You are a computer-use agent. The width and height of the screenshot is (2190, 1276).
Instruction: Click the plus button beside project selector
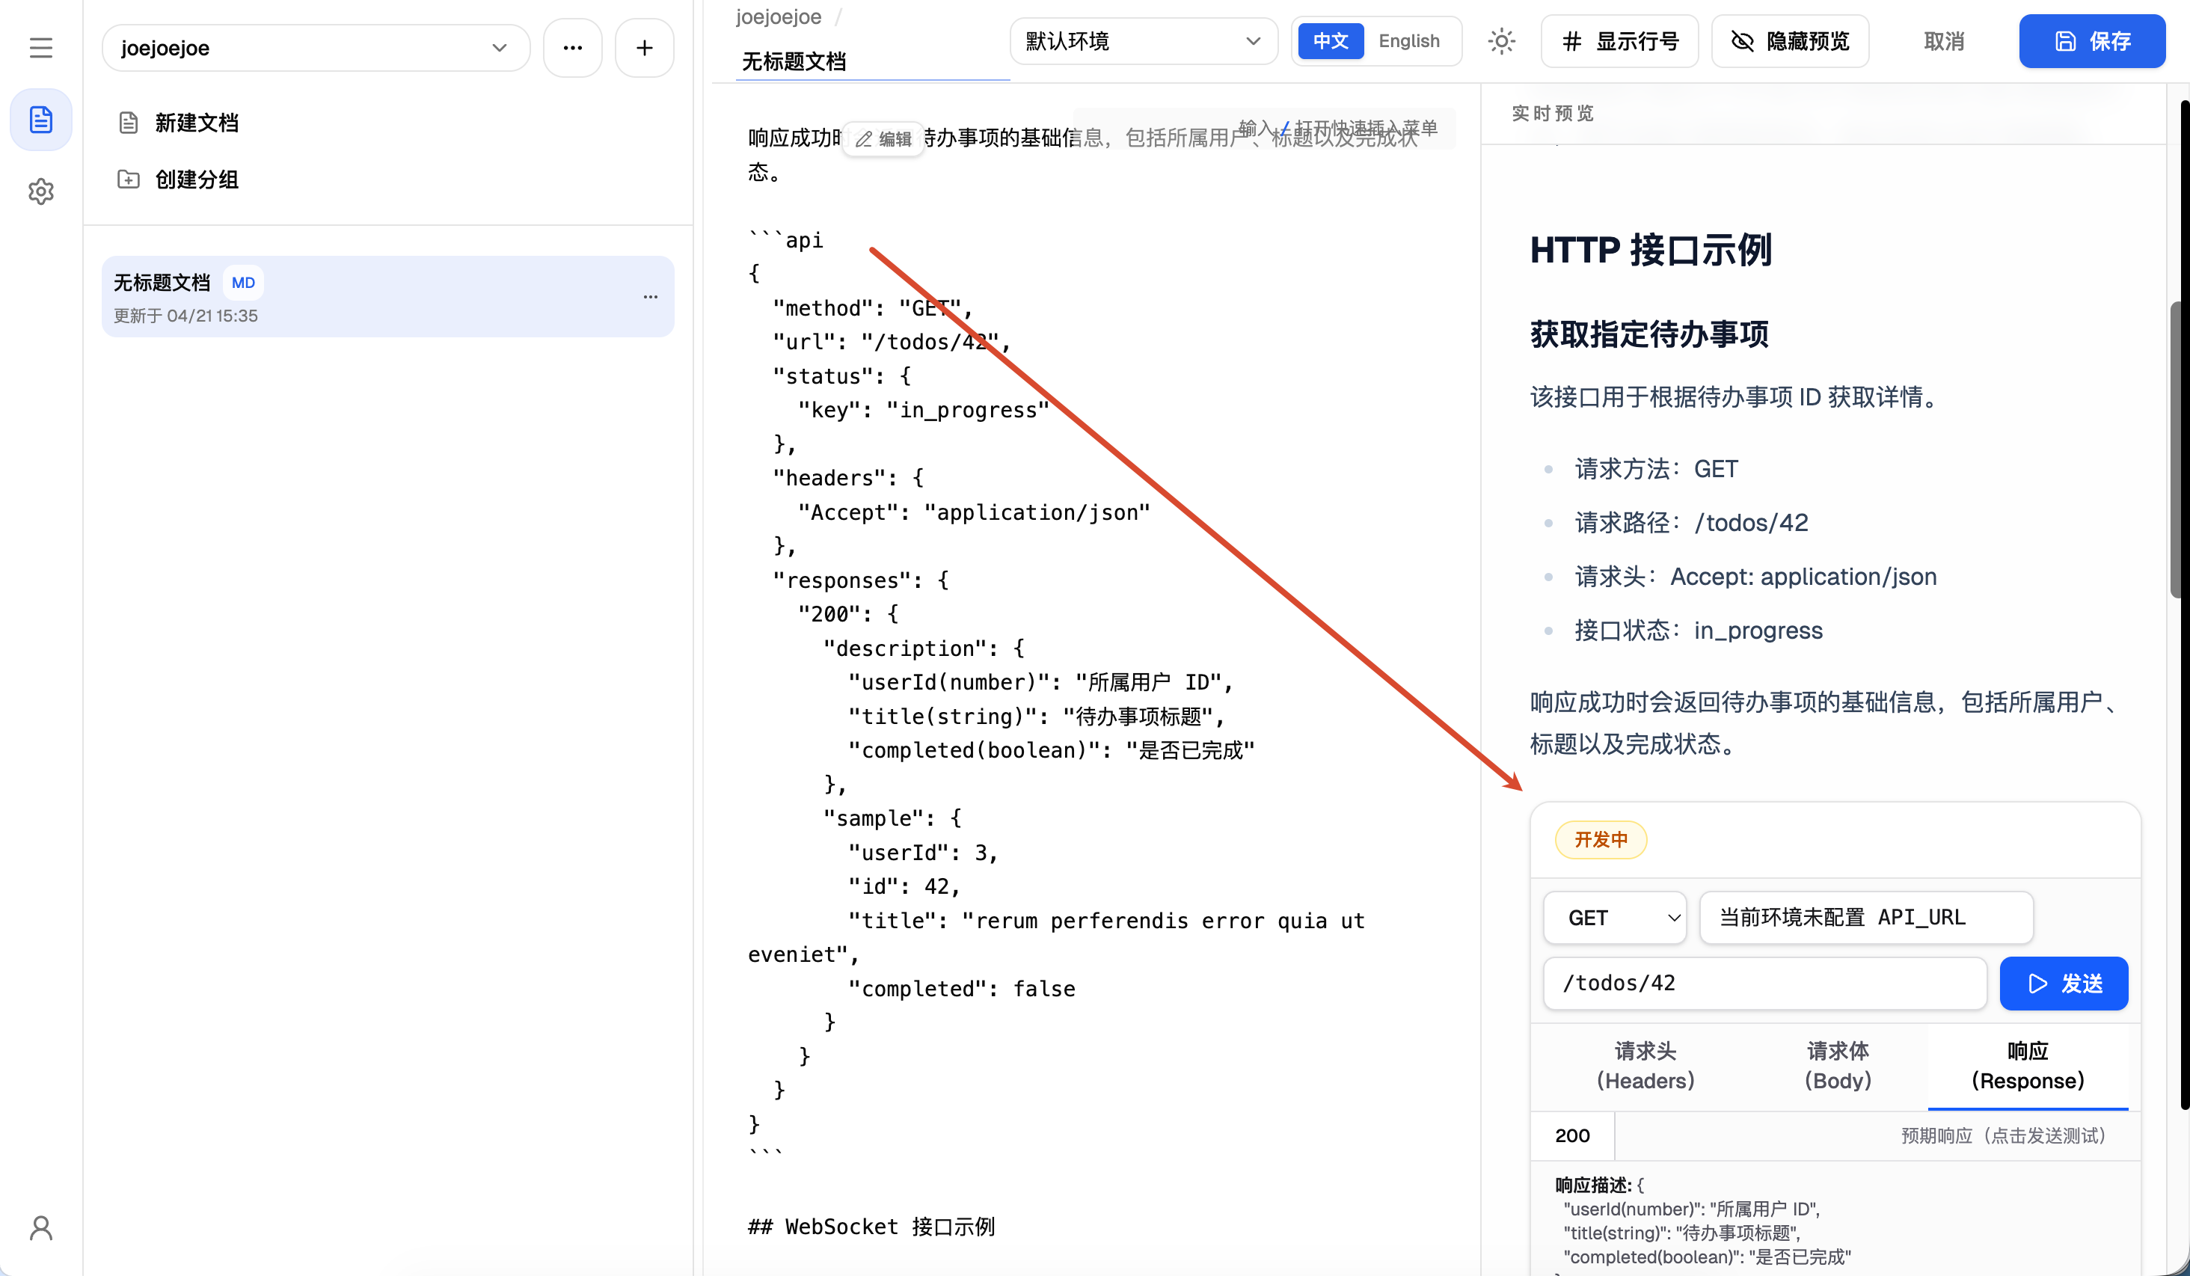pos(644,48)
